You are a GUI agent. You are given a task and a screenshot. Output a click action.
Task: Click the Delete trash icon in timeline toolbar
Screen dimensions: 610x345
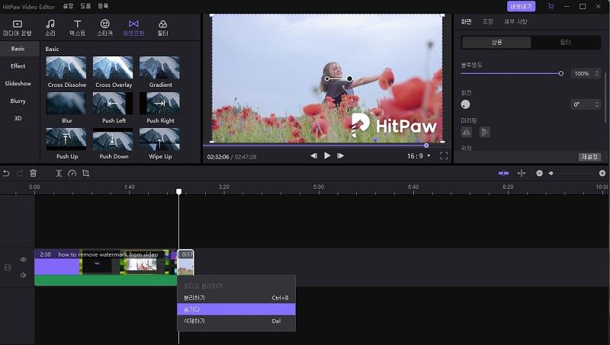pyautogui.click(x=33, y=174)
